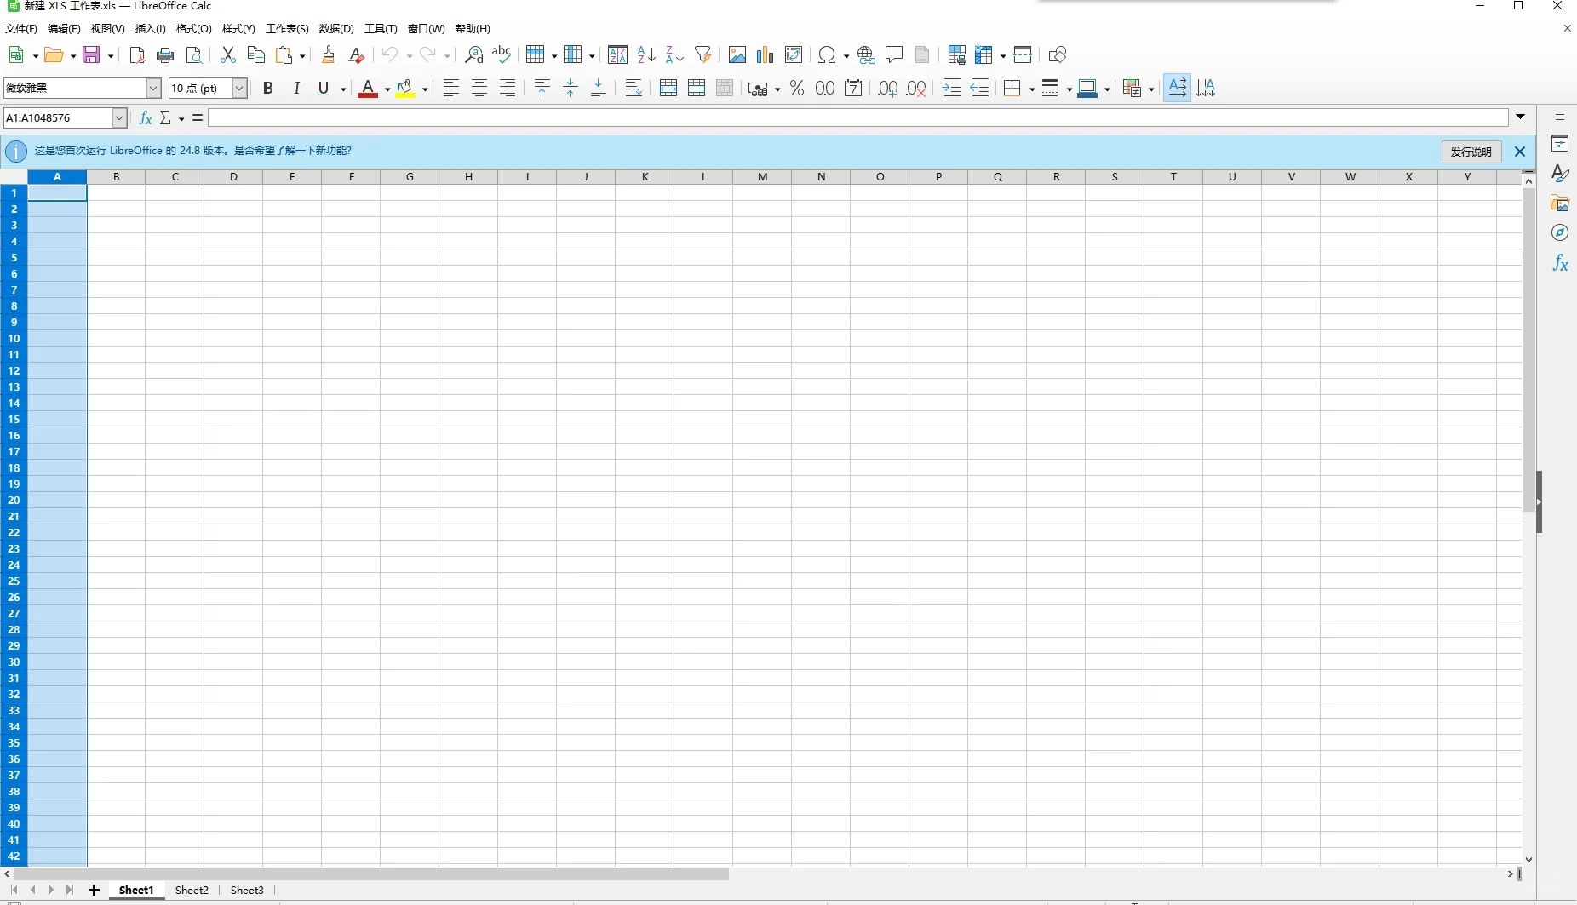Image resolution: width=1577 pixels, height=905 pixels.
Task: Open the Gallery sidebar panel
Action: click(1561, 203)
